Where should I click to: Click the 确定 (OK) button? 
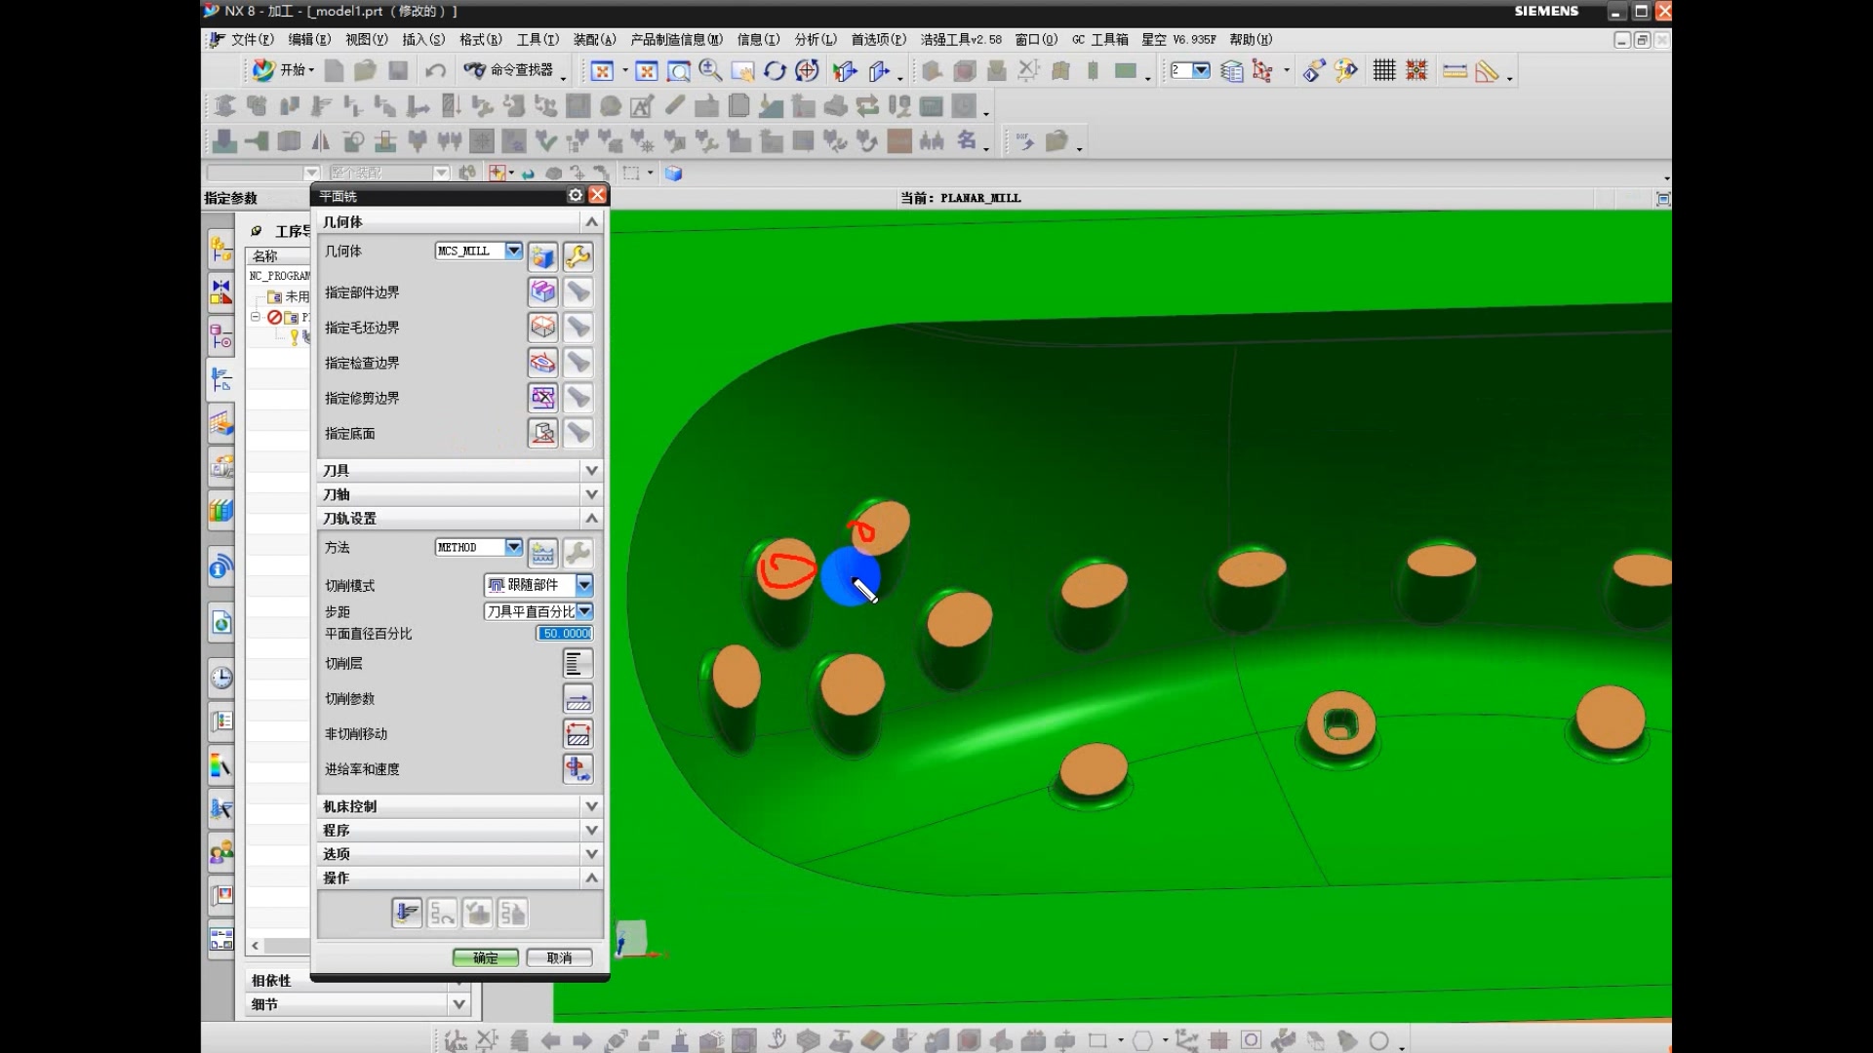pyautogui.click(x=485, y=957)
